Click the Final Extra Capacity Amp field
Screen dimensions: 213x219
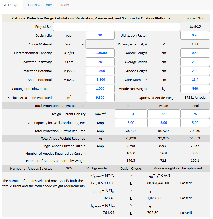pos(195,123)
